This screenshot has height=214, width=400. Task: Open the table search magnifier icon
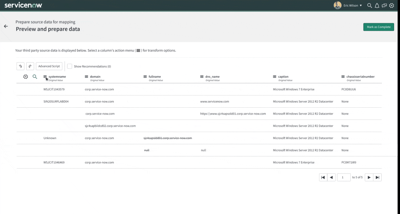tap(35, 77)
